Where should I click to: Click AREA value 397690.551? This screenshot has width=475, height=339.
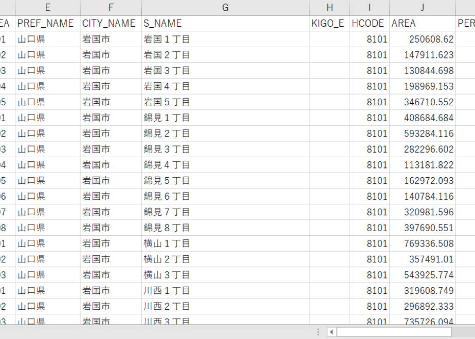click(423, 228)
